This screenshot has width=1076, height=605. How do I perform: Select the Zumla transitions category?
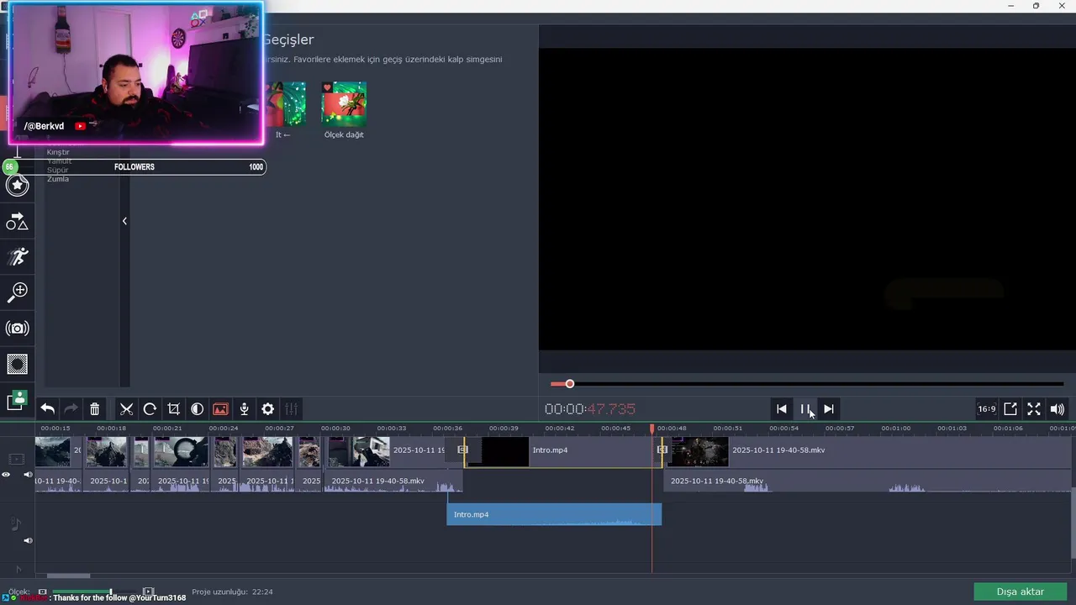coord(58,179)
